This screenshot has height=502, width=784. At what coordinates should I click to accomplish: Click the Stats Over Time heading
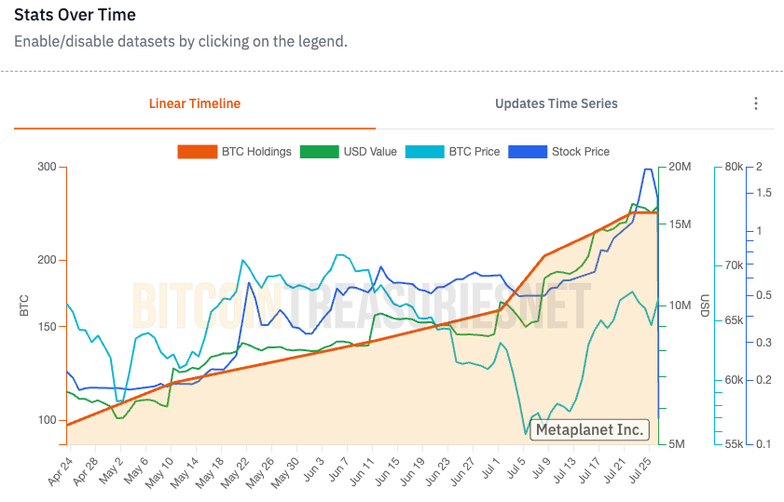pyautogui.click(x=75, y=15)
